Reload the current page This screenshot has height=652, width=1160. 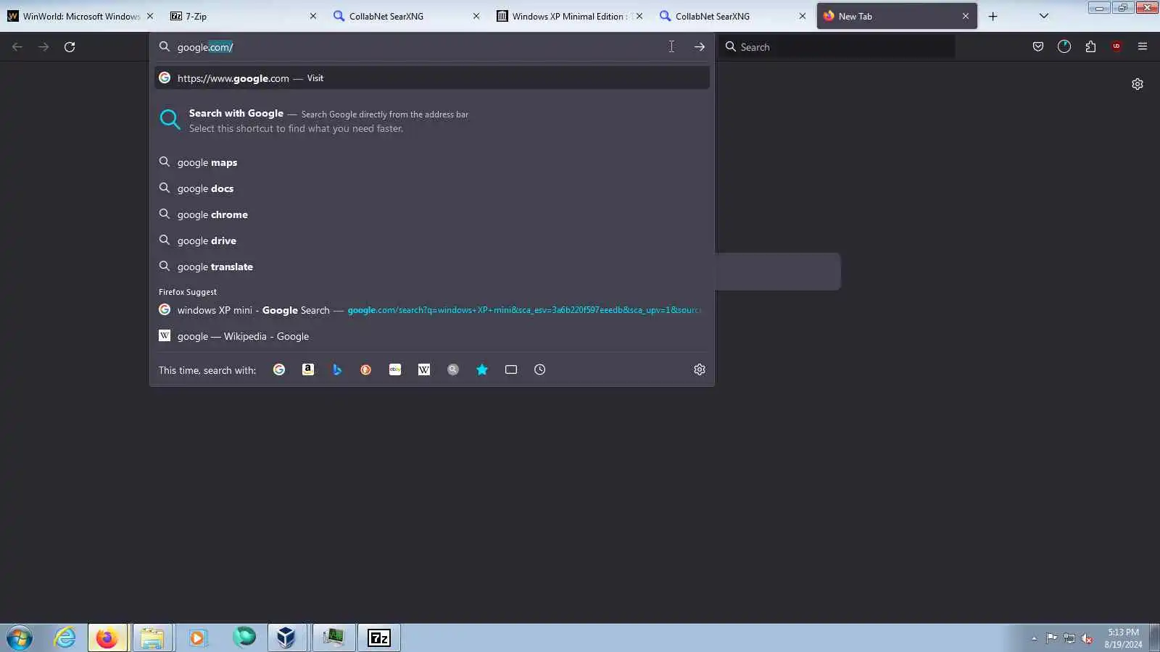click(70, 47)
